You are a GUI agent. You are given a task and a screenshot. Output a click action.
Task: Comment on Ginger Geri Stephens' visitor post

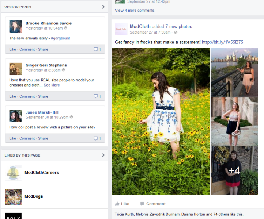[27, 96]
